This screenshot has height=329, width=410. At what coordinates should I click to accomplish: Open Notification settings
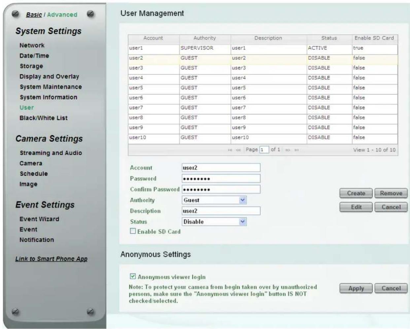coord(36,240)
